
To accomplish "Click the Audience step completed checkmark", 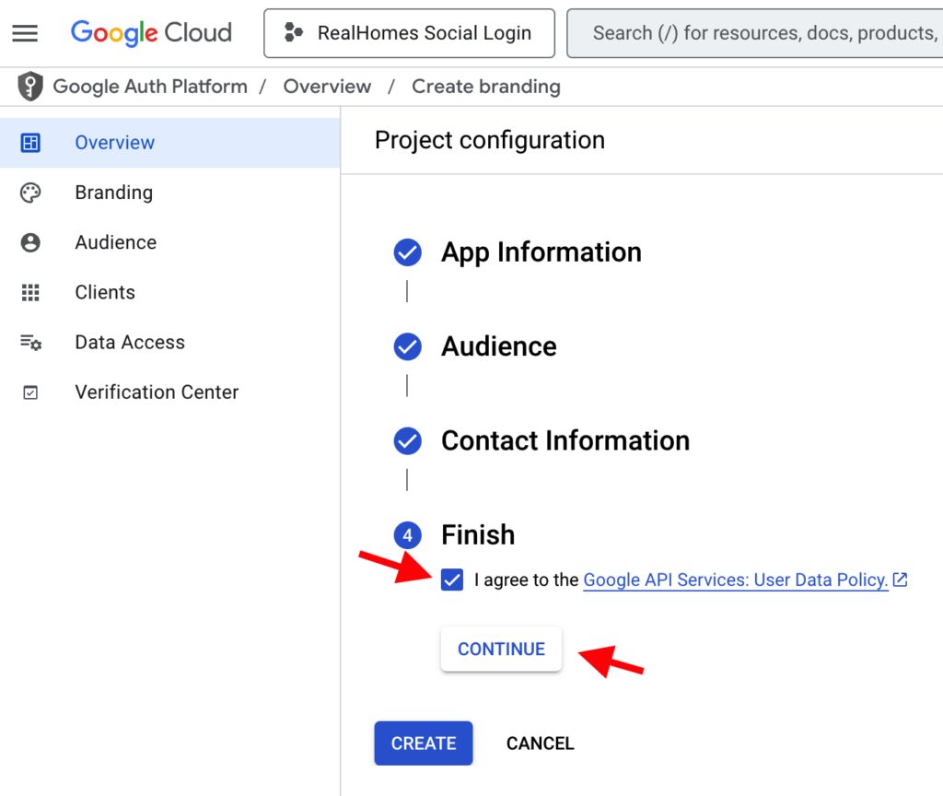I will pyautogui.click(x=407, y=346).
